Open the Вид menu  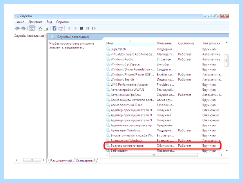(x=49, y=22)
